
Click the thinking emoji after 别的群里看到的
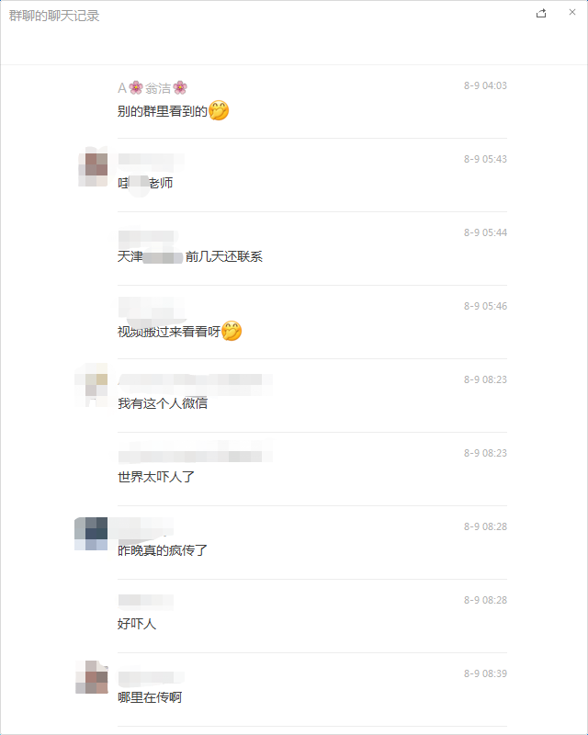[x=219, y=111]
